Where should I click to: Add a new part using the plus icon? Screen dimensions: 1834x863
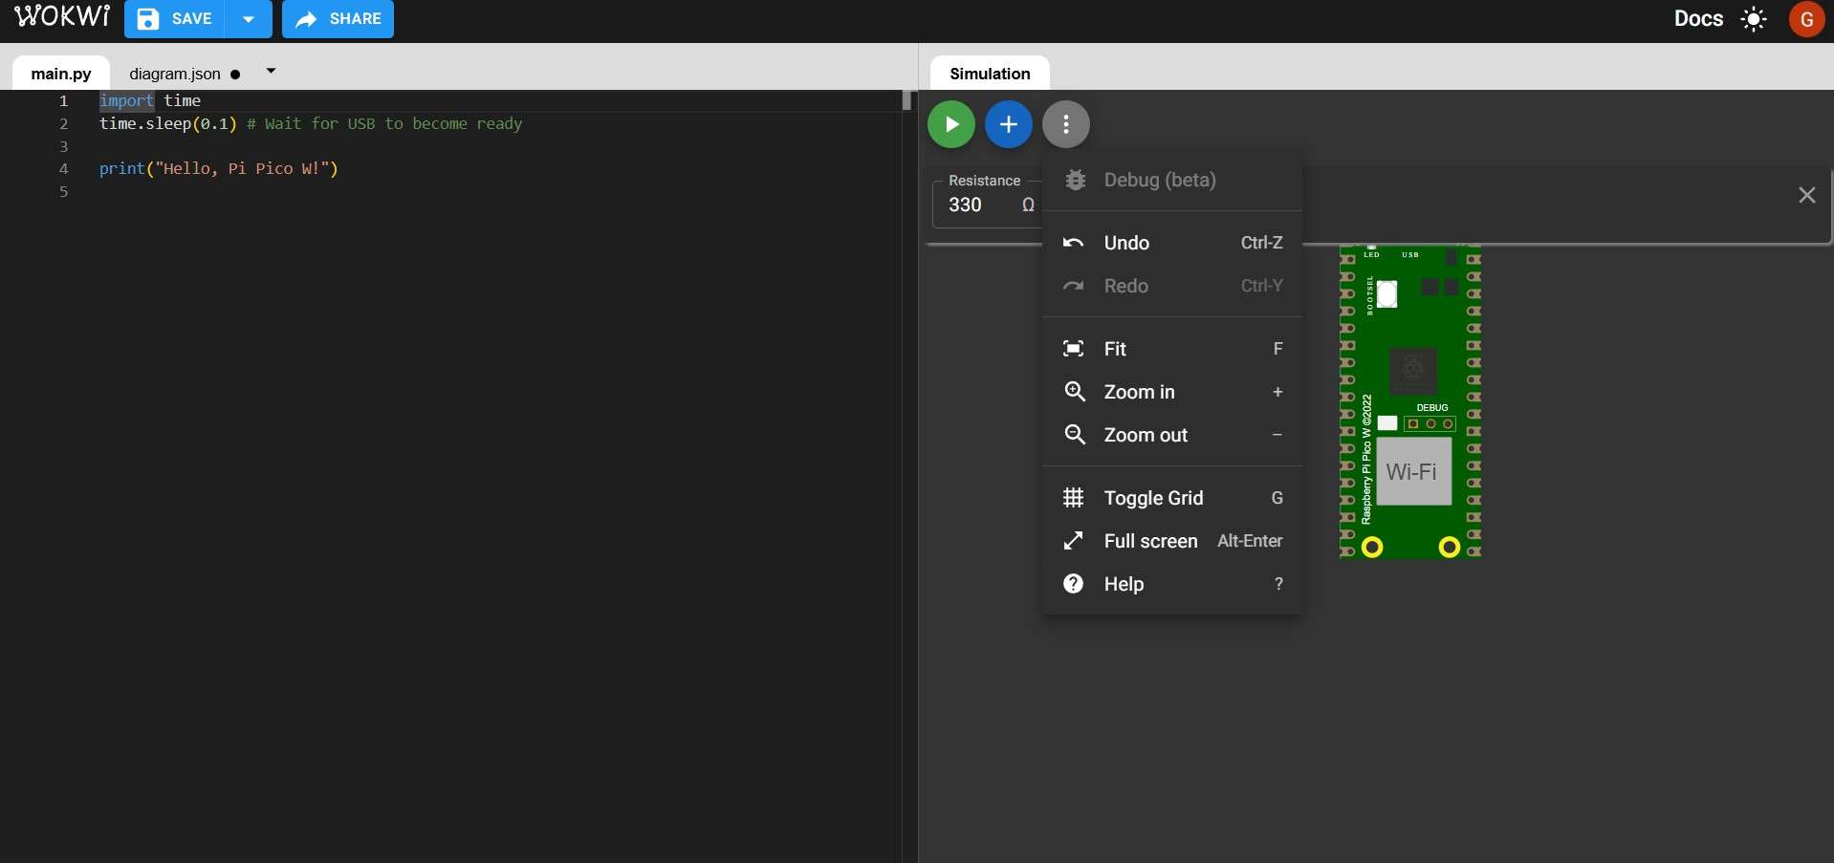(x=1008, y=124)
